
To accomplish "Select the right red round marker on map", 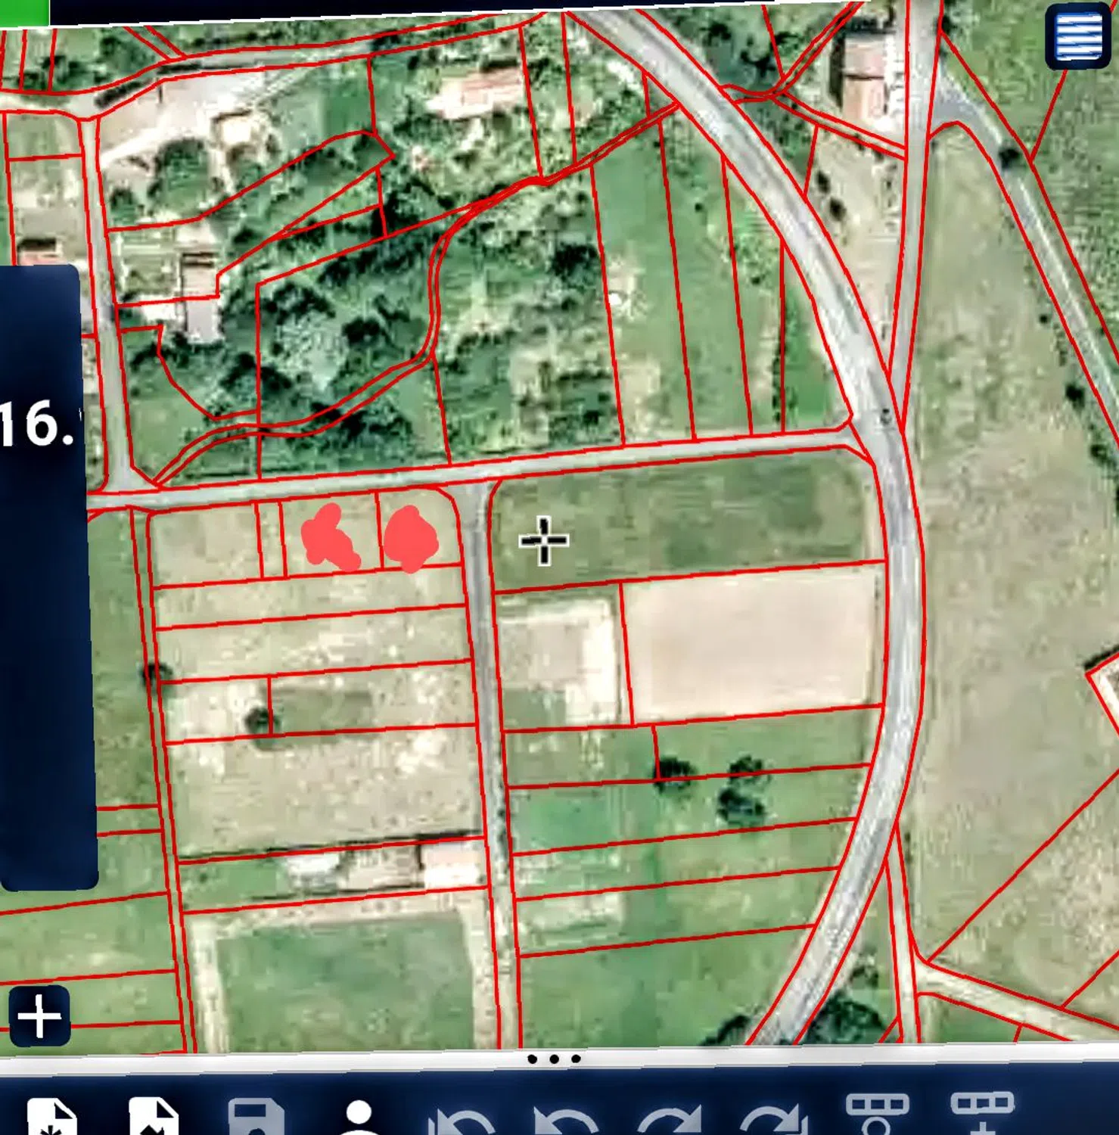I will pyautogui.click(x=410, y=539).
